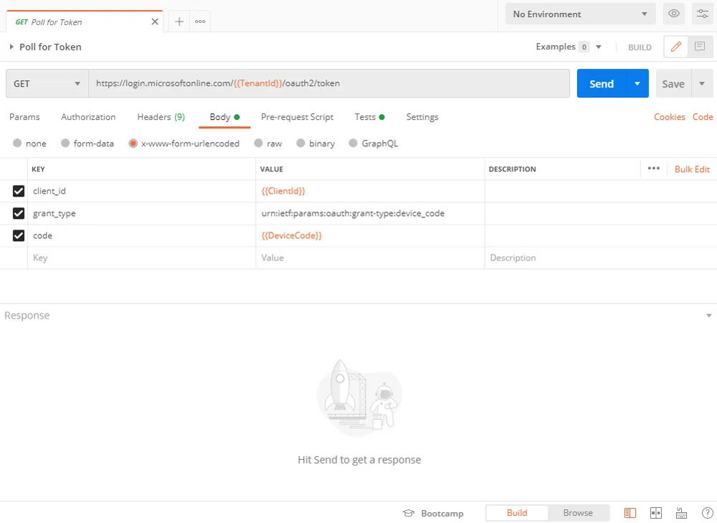
Task: Toggle to Browse mode in the footer
Action: pos(578,513)
